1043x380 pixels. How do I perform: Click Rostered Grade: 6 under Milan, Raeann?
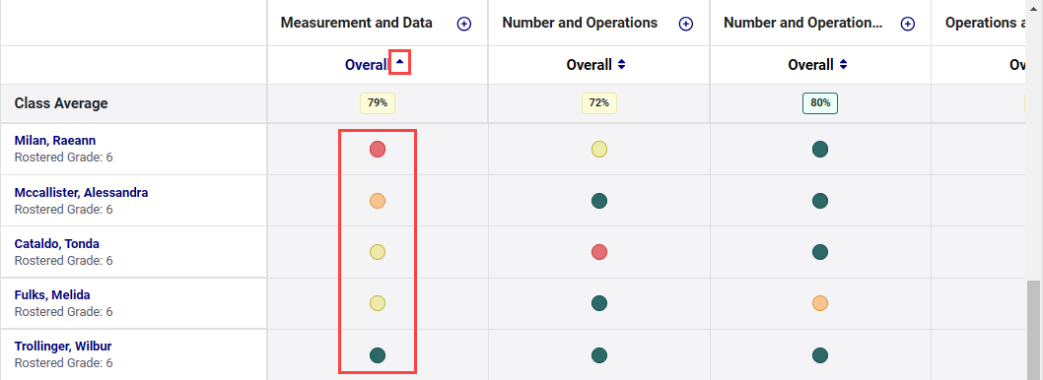[64, 158]
